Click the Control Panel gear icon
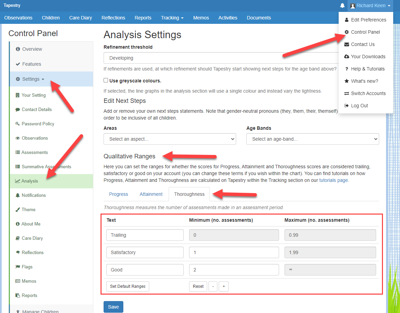The width and height of the screenshot is (400, 313). 347,32
